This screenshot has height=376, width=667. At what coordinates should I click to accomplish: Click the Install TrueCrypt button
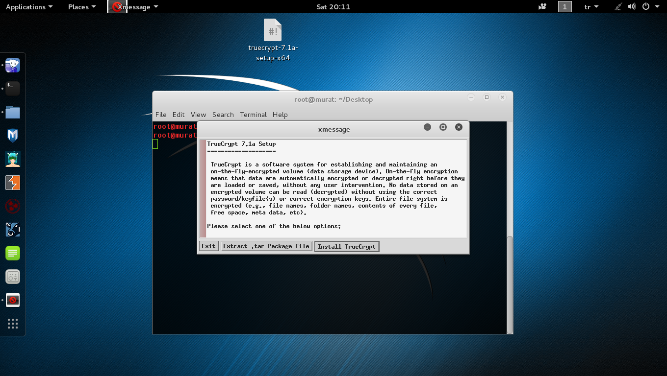click(x=346, y=246)
